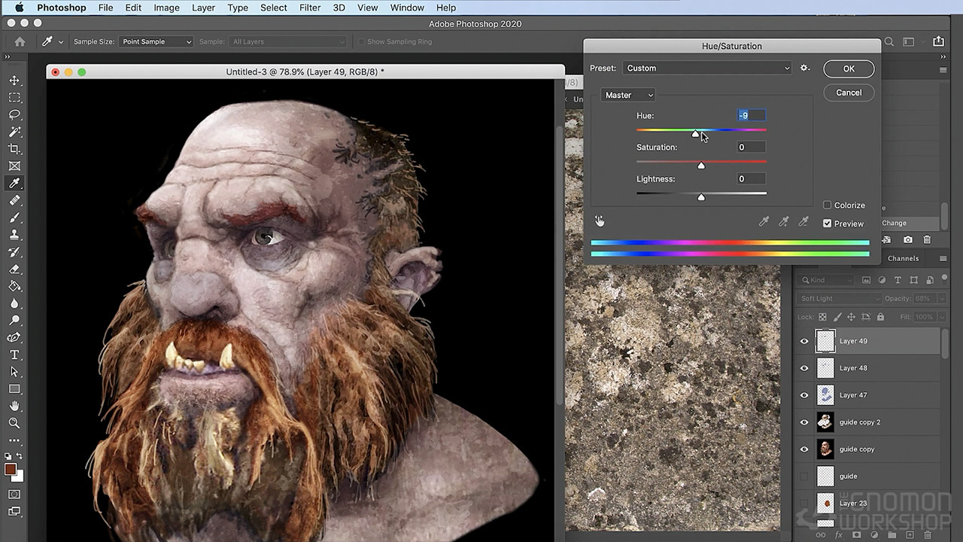Screen dimensions: 963x542
Task: Switch to the Channels tab
Action: (903, 258)
